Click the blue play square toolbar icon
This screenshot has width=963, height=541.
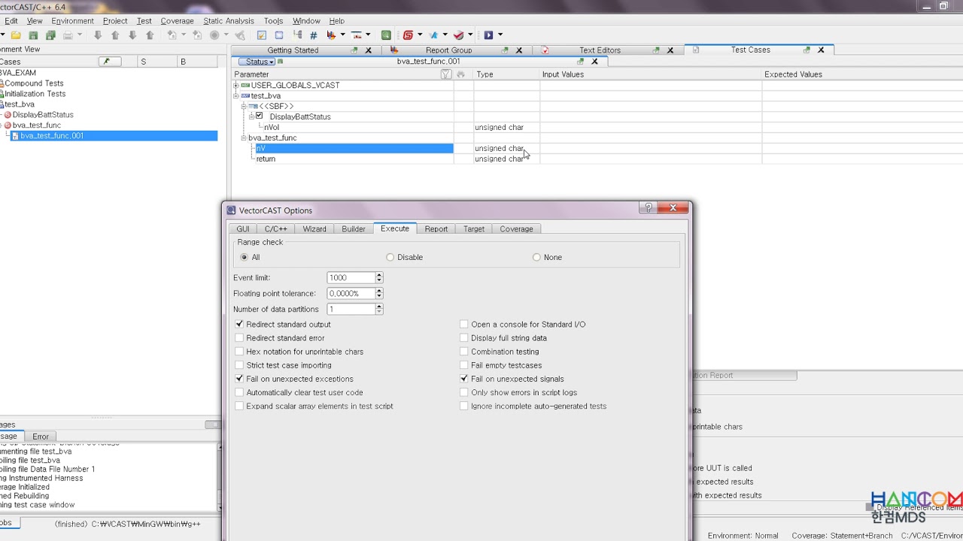coord(488,35)
